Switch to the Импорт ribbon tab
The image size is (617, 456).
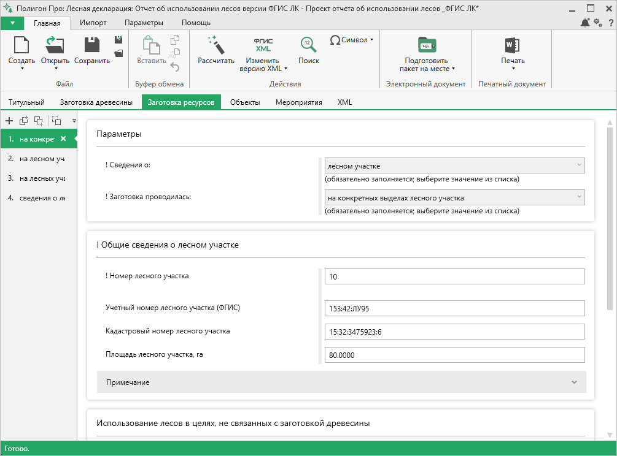click(x=93, y=23)
